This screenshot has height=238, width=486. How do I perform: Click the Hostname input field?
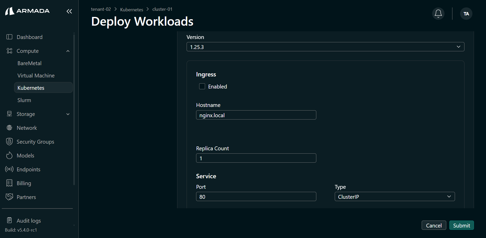pos(256,115)
